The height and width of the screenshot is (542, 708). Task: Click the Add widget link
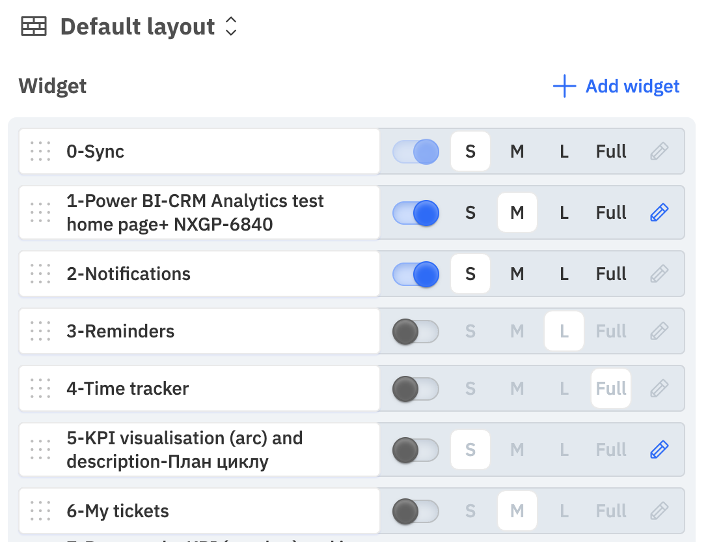[x=632, y=86]
